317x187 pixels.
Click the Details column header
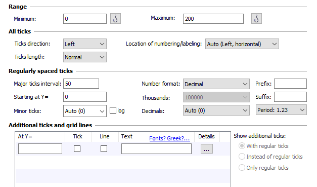coord(206,136)
